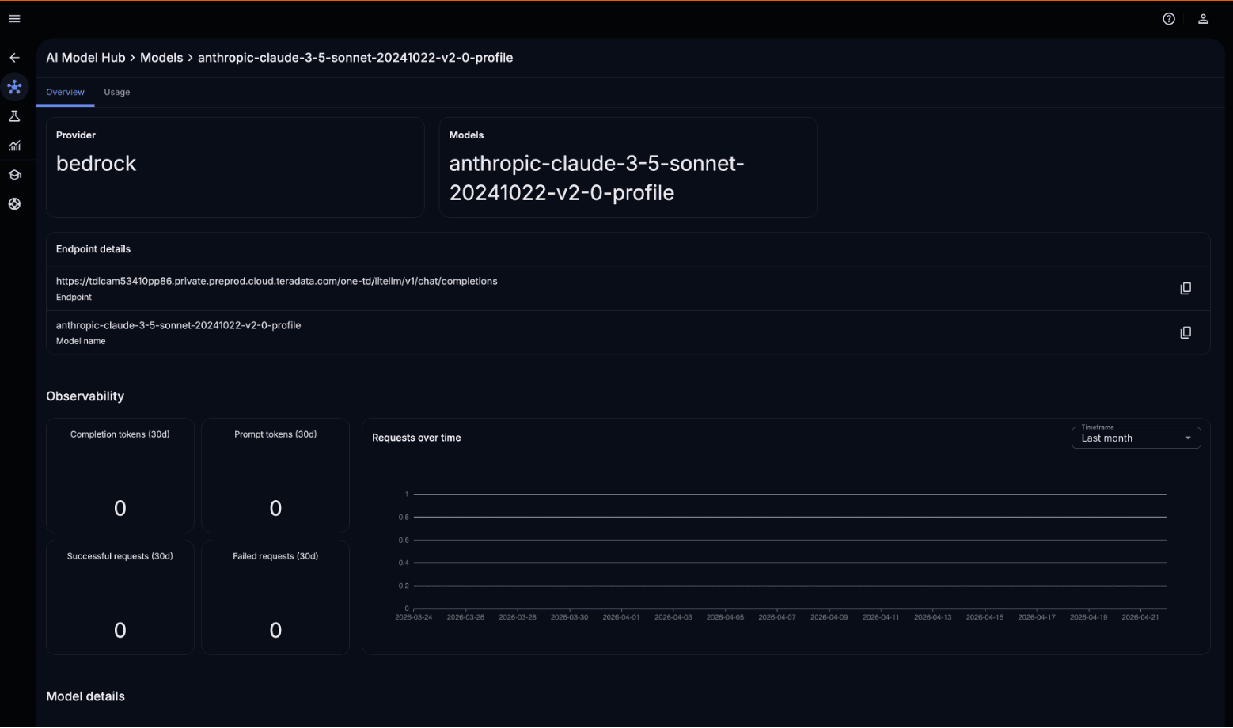Viewport: 1233px width, 728px height.
Task: Click the endpoint URL text
Action: pos(277,282)
